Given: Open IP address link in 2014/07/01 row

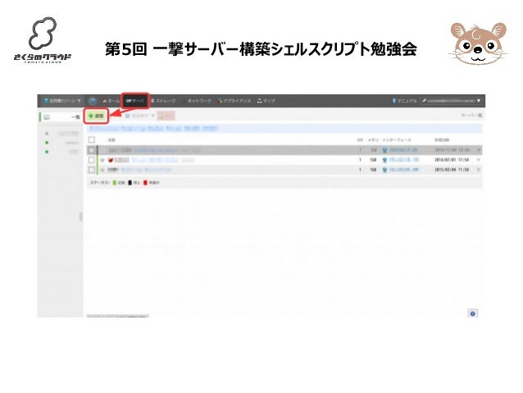Looking at the screenshot, I should click(x=404, y=160).
